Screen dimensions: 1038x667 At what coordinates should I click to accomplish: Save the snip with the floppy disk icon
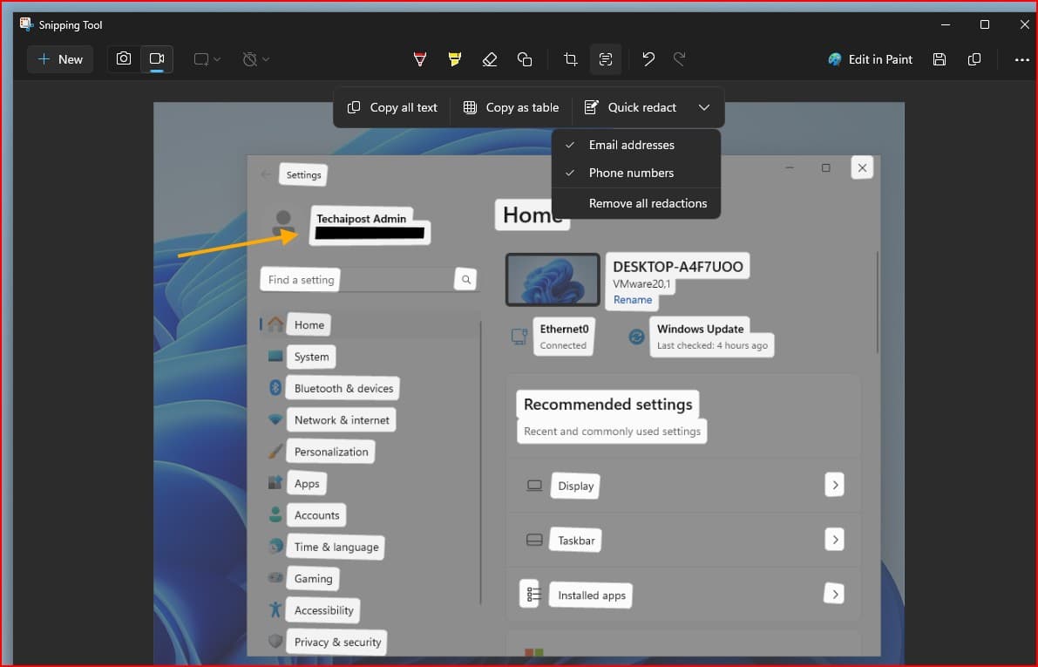(x=939, y=59)
